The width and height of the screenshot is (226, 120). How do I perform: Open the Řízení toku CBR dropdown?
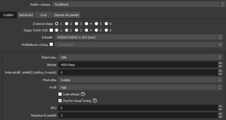pos(141,57)
